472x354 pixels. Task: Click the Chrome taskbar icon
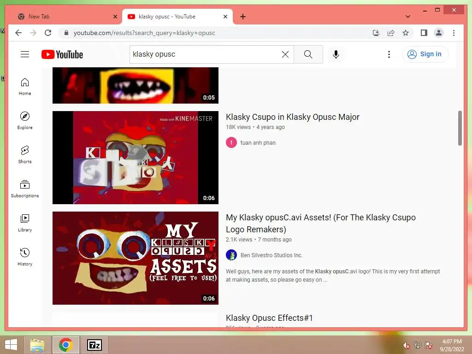66,345
